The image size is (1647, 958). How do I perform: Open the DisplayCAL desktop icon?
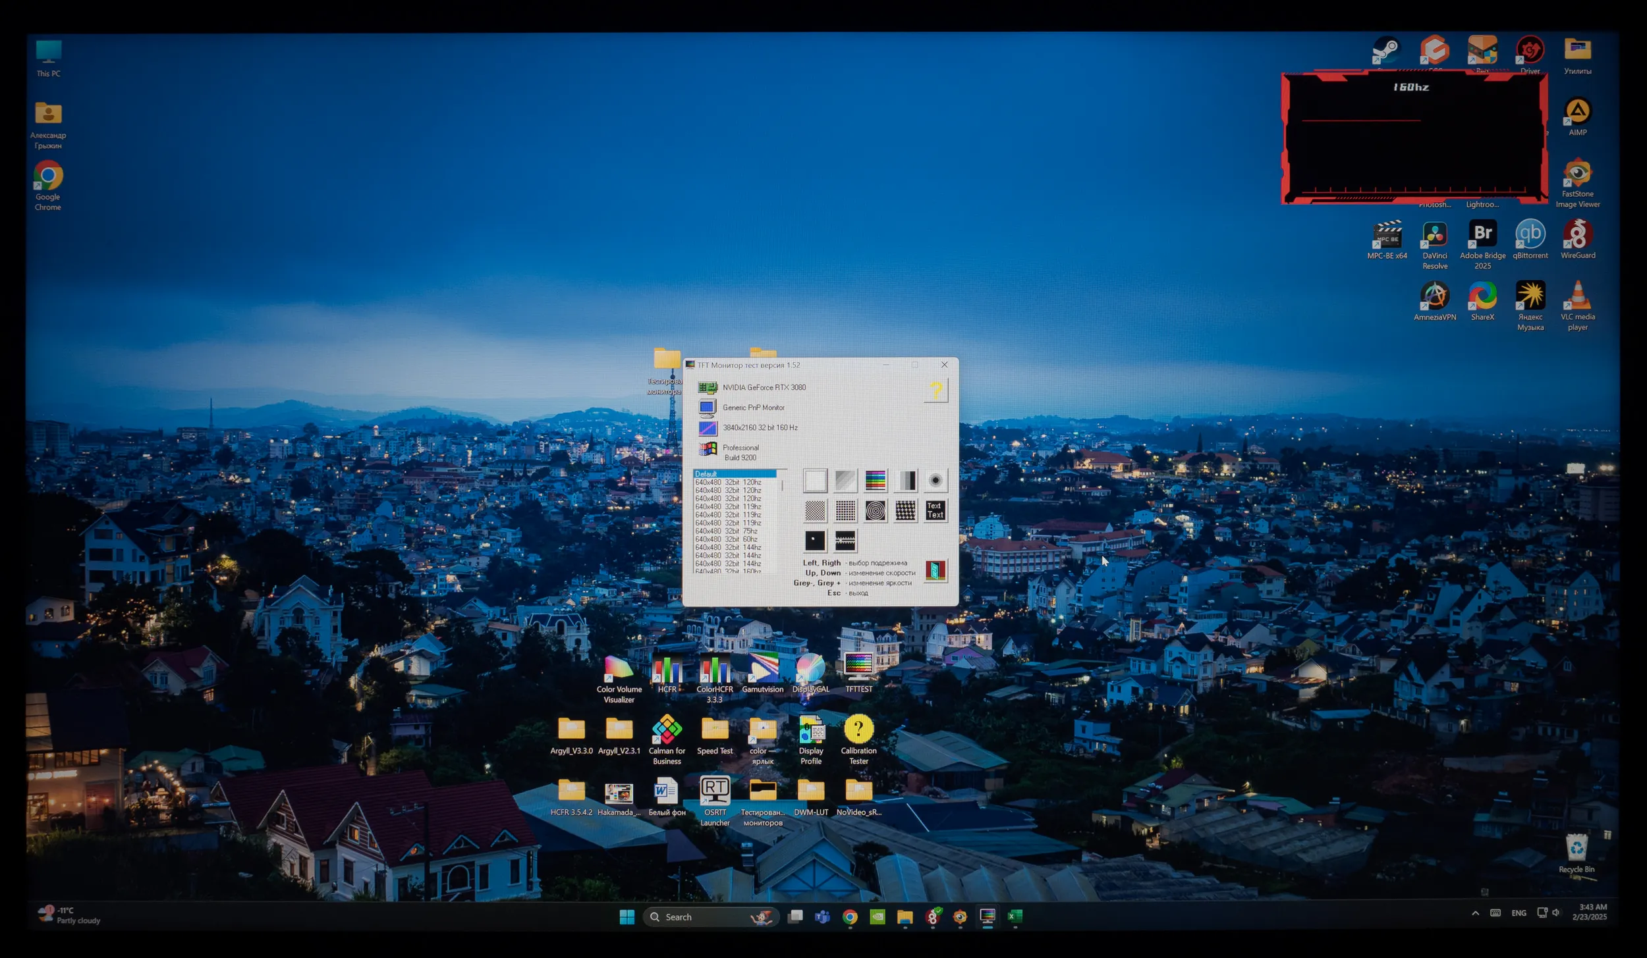click(x=810, y=673)
